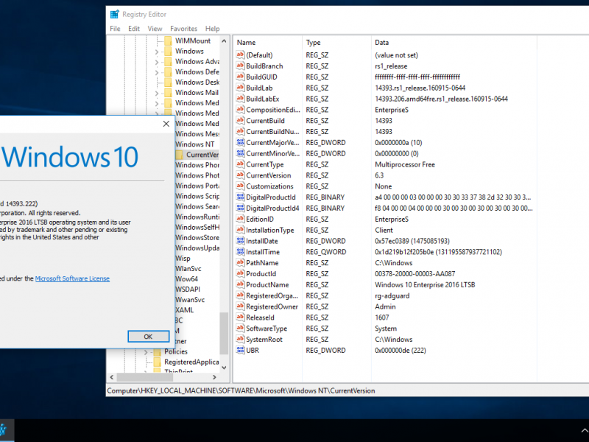Select the SystemRoot value name
The width and height of the screenshot is (589, 442).
264,340
